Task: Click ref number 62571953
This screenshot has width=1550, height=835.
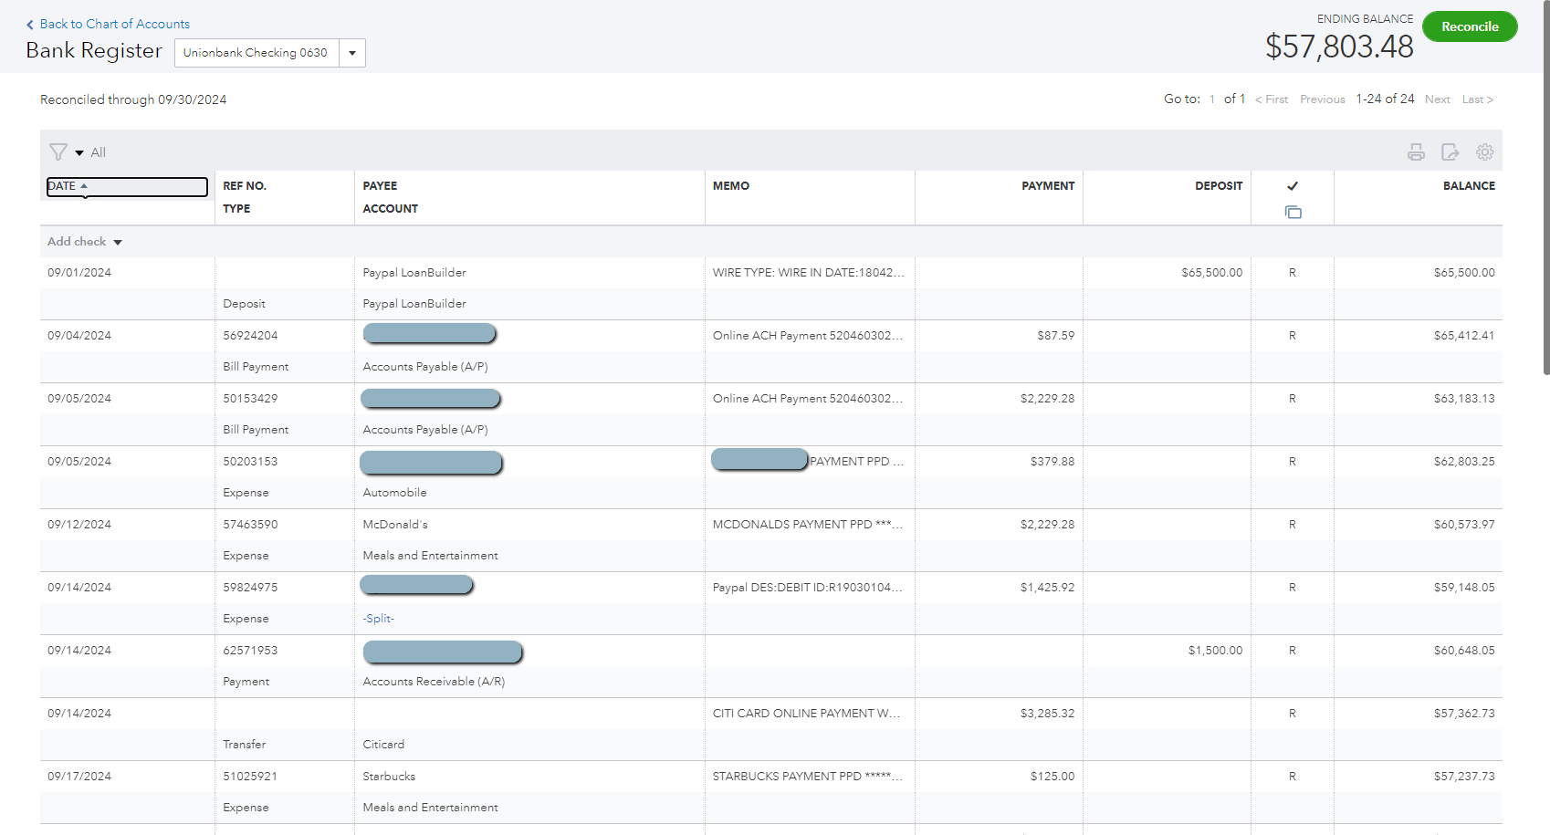Action: (250, 651)
